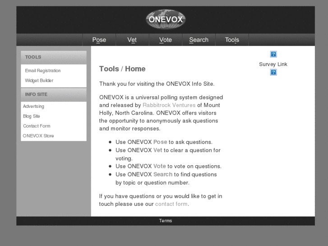Screen dimensions: 328x246
Task: Go to the Advertising page
Action: coord(33,107)
